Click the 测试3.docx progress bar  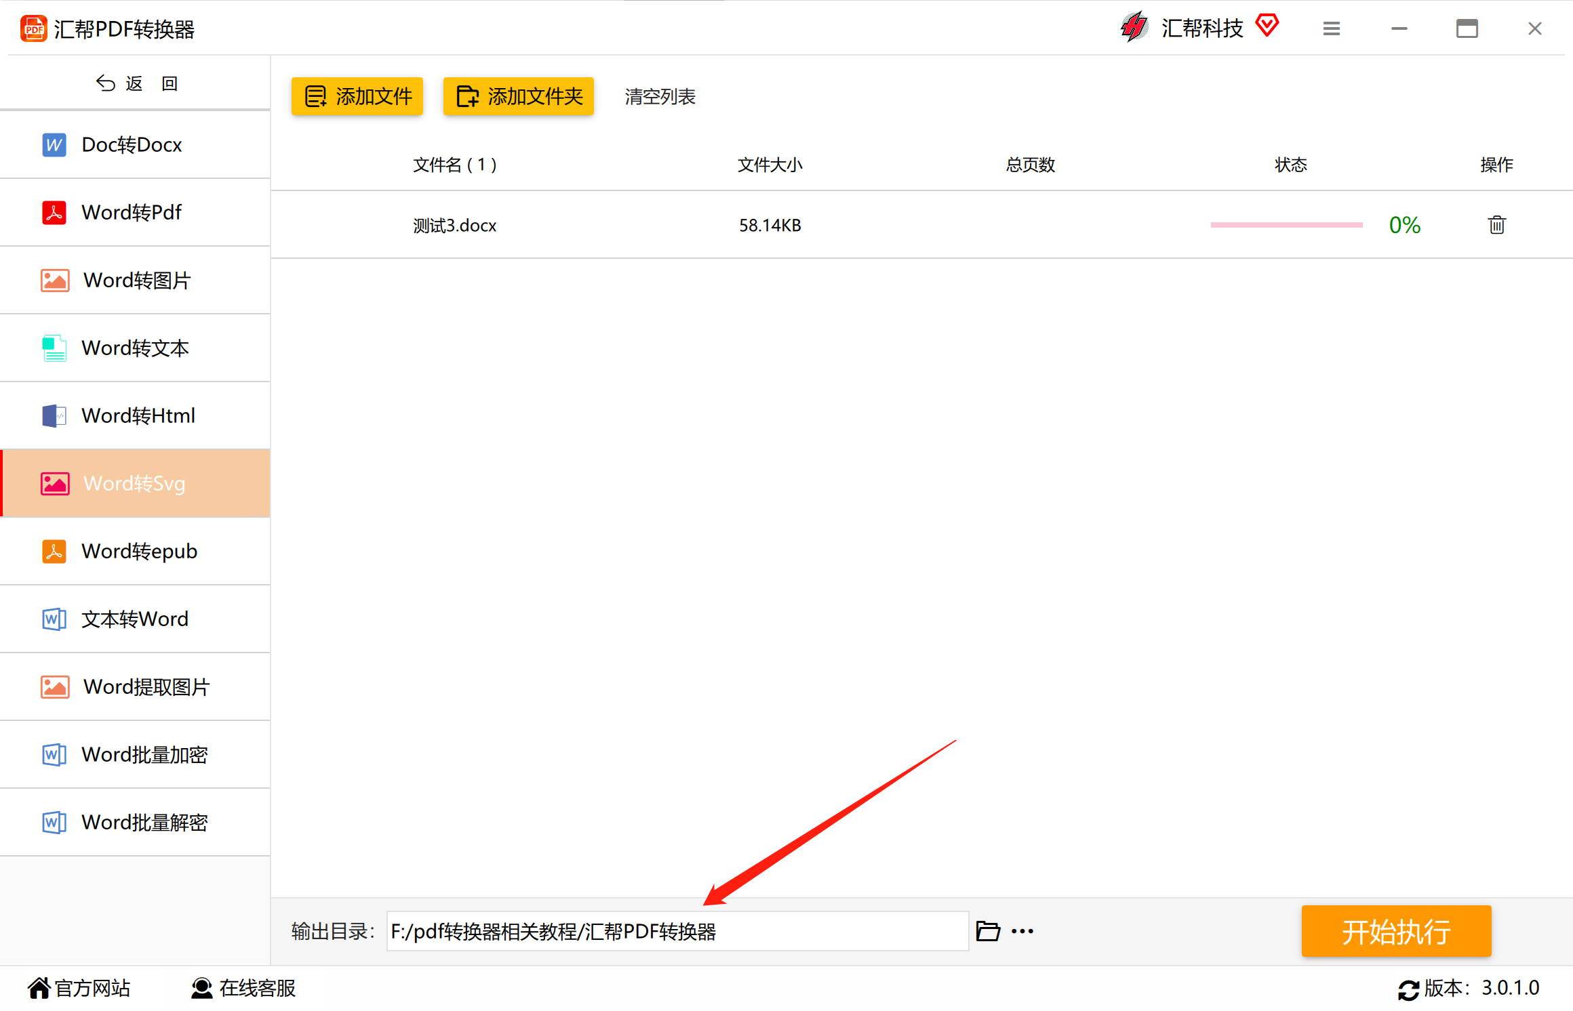tap(1287, 225)
